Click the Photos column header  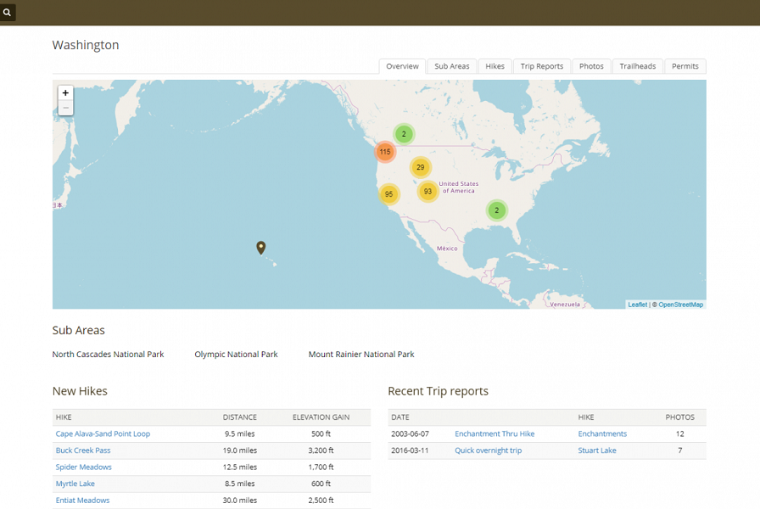pyautogui.click(x=679, y=417)
